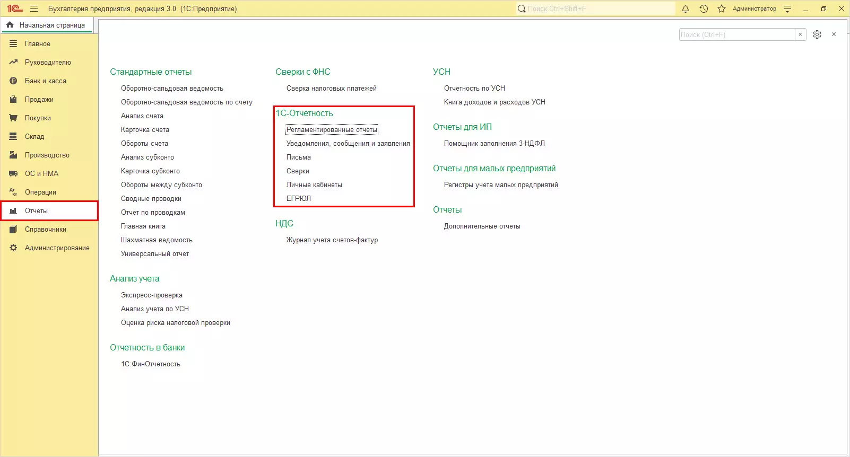Open the Склад section icon
Screen dimensions: 850x457
click(13, 136)
